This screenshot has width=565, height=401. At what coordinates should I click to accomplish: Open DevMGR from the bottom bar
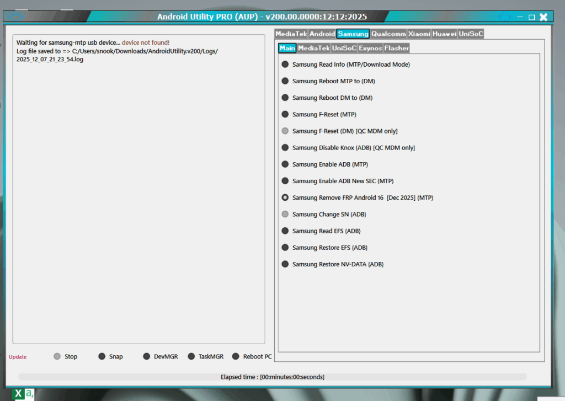pyautogui.click(x=146, y=356)
